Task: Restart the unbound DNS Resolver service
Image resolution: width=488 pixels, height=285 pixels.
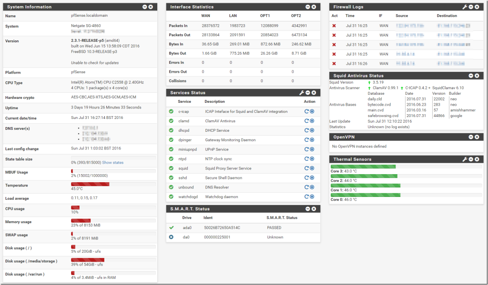Action: (x=306, y=187)
